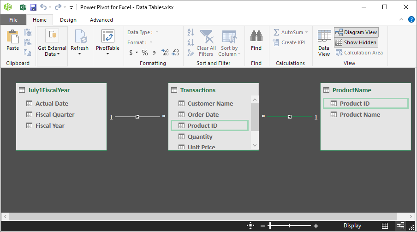
Task: Select Product ID field in ProductName
Action: coord(366,103)
